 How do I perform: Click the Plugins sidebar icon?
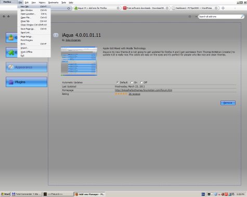click(11, 82)
